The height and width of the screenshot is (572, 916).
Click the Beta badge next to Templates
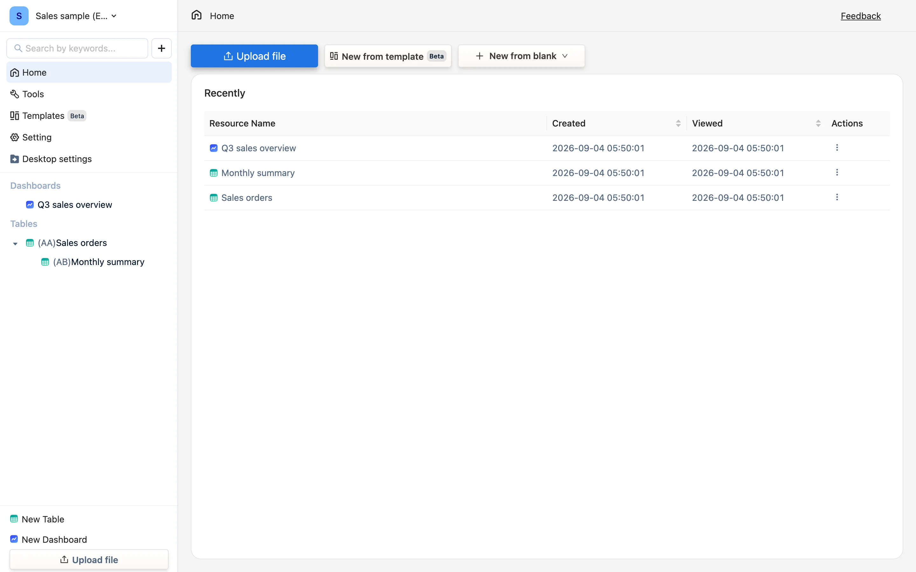(x=77, y=116)
